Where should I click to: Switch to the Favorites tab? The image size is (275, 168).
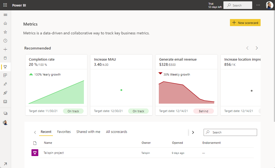pos(64,132)
